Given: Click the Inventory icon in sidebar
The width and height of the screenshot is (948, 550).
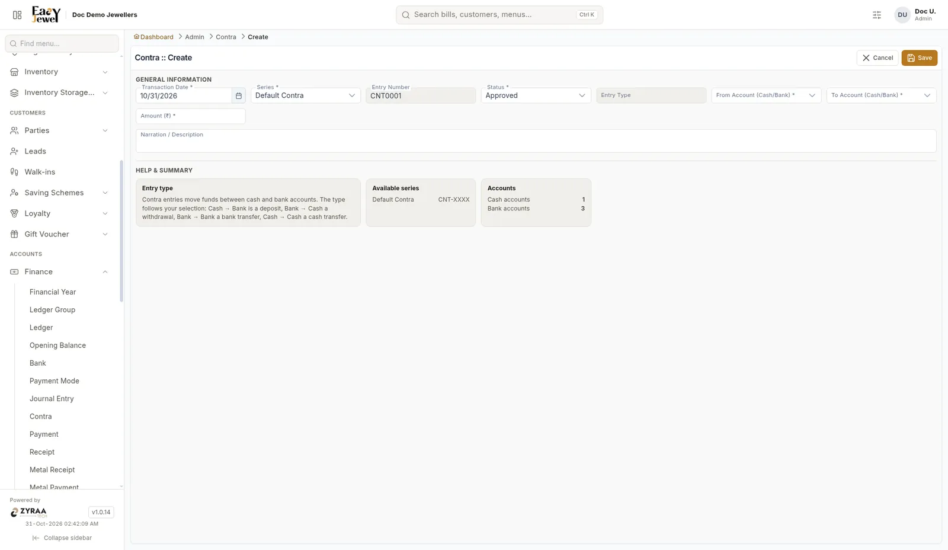Looking at the screenshot, I should (x=14, y=72).
